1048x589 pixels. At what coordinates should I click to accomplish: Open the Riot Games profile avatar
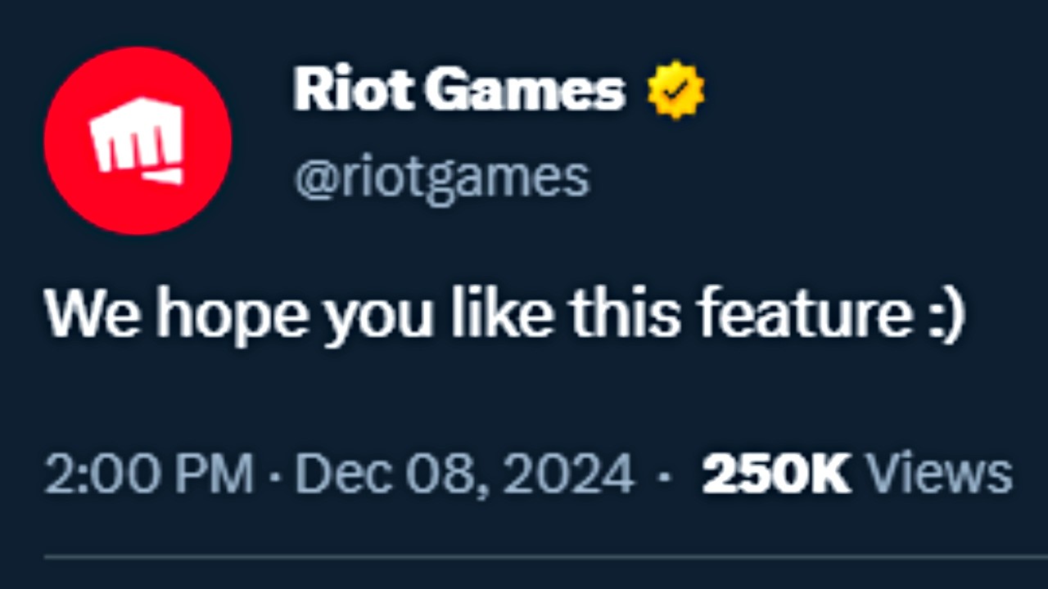click(138, 141)
